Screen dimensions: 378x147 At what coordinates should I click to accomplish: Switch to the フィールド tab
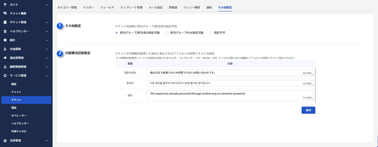click(107, 7)
